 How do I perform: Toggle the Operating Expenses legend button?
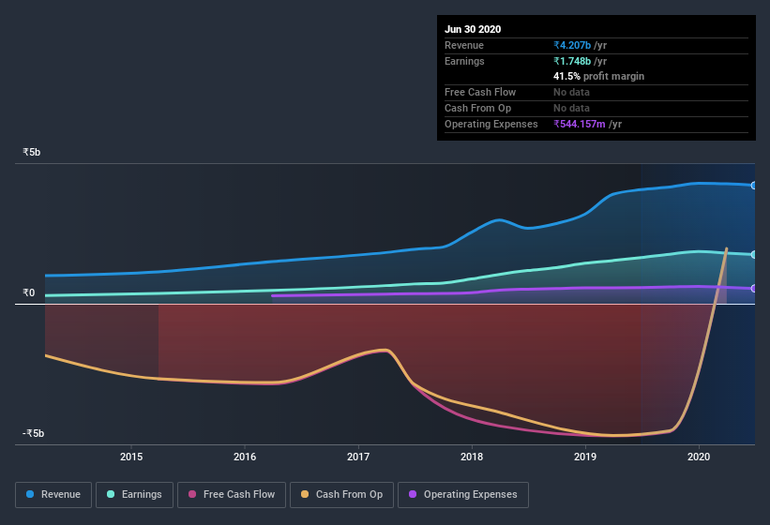tap(463, 495)
